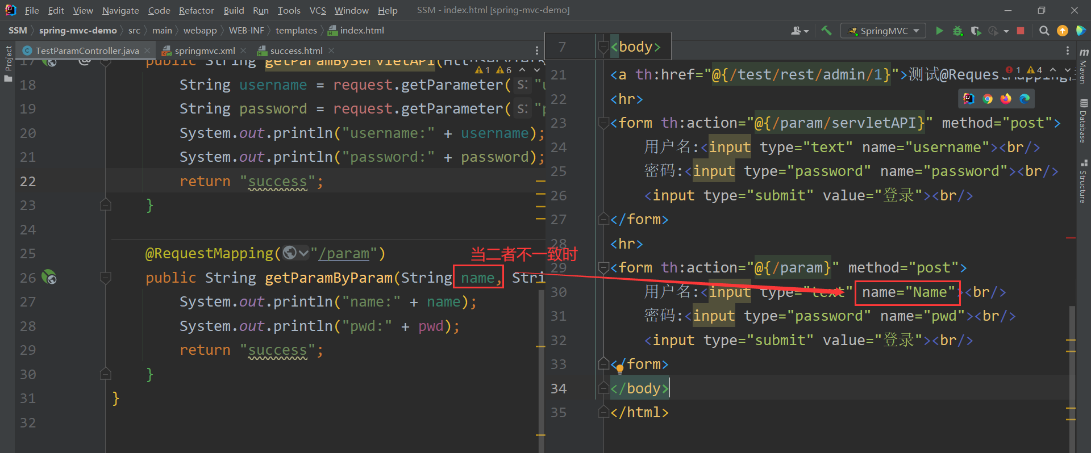
Task: Open index.html in Edge browser icon
Action: click(x=1025, y=99)
